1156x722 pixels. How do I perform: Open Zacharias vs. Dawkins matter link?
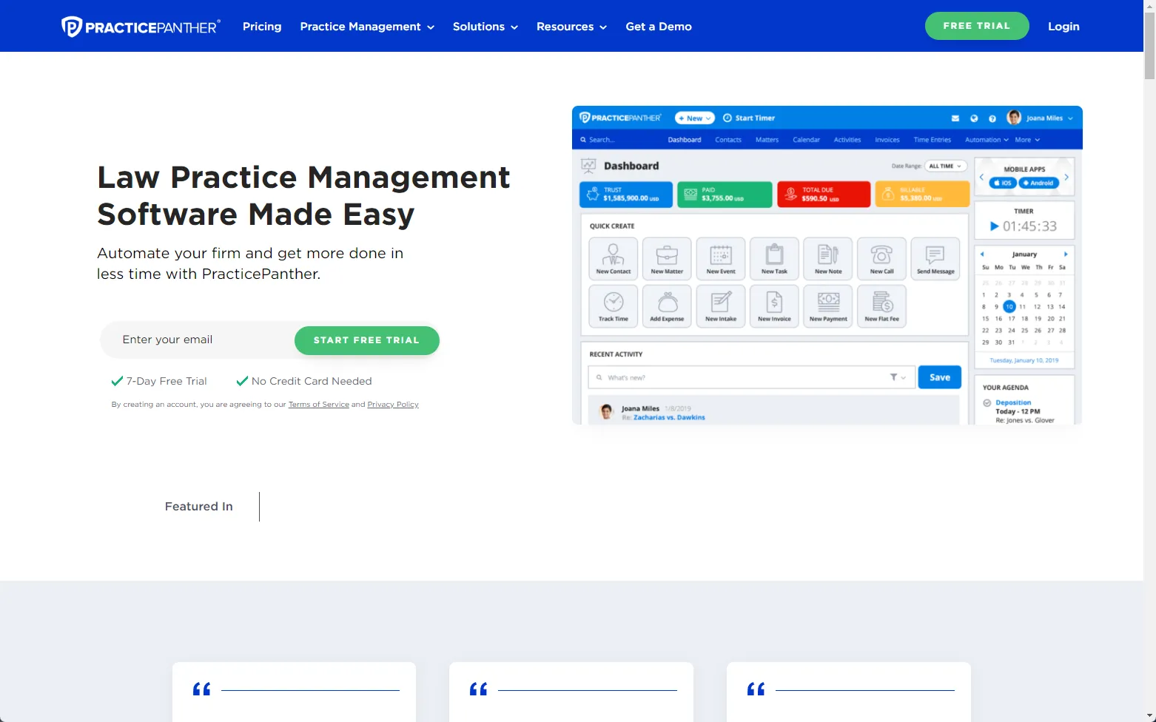point(669,417)
